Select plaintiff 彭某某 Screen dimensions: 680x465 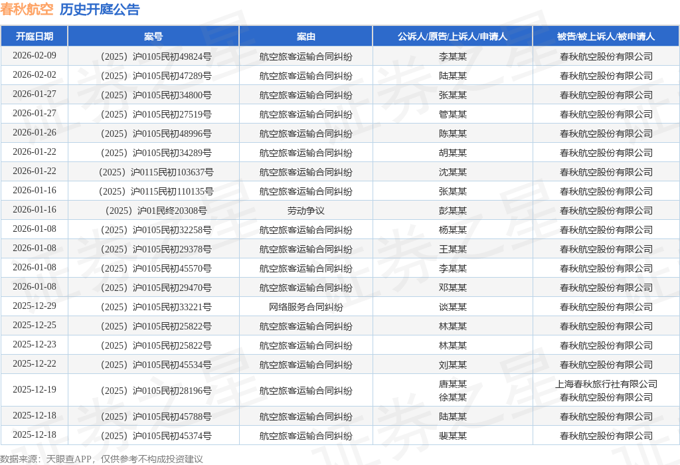[x=452, y=211]
